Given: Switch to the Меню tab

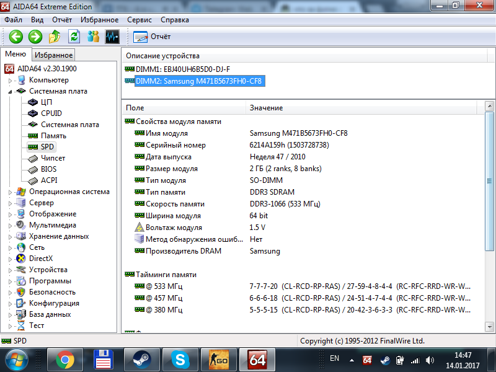Looking at the screenshot, I should 15,54.
